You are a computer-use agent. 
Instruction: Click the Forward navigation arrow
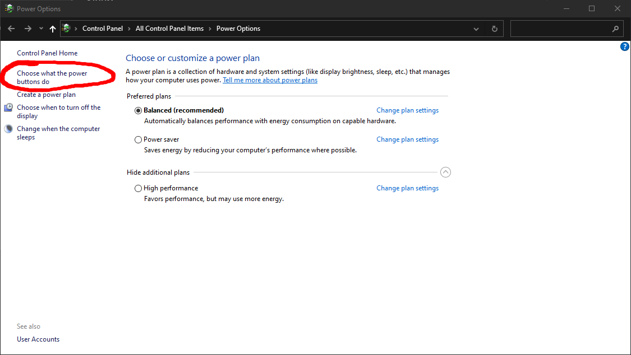[x=28, y=29]
